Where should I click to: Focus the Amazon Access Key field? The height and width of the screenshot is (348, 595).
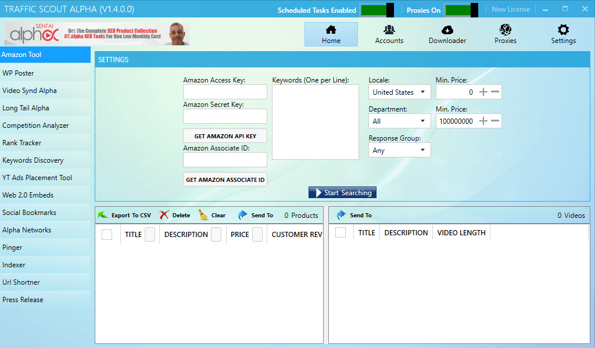coord(225,92)
